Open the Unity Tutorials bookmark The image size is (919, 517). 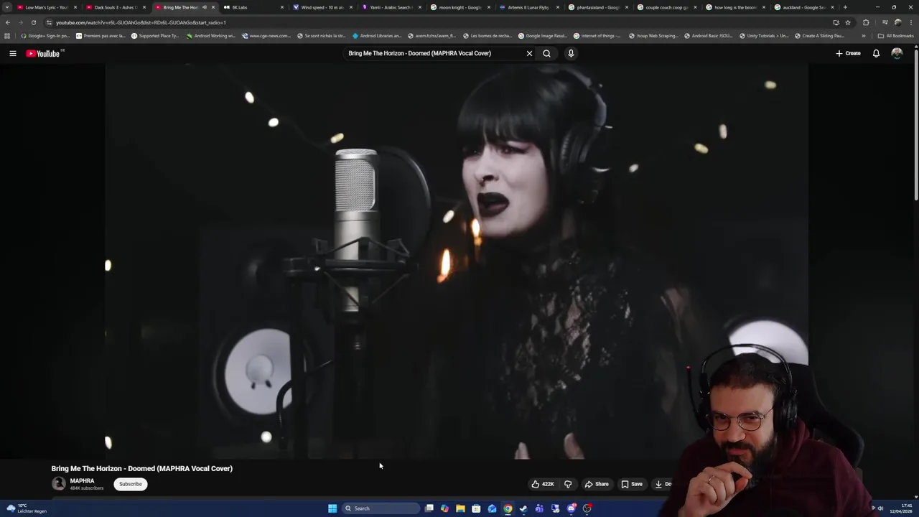[x=763, y=36]
